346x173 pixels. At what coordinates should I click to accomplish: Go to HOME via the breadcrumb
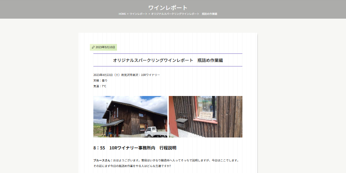pyautogui.click(x=122, y=14)
